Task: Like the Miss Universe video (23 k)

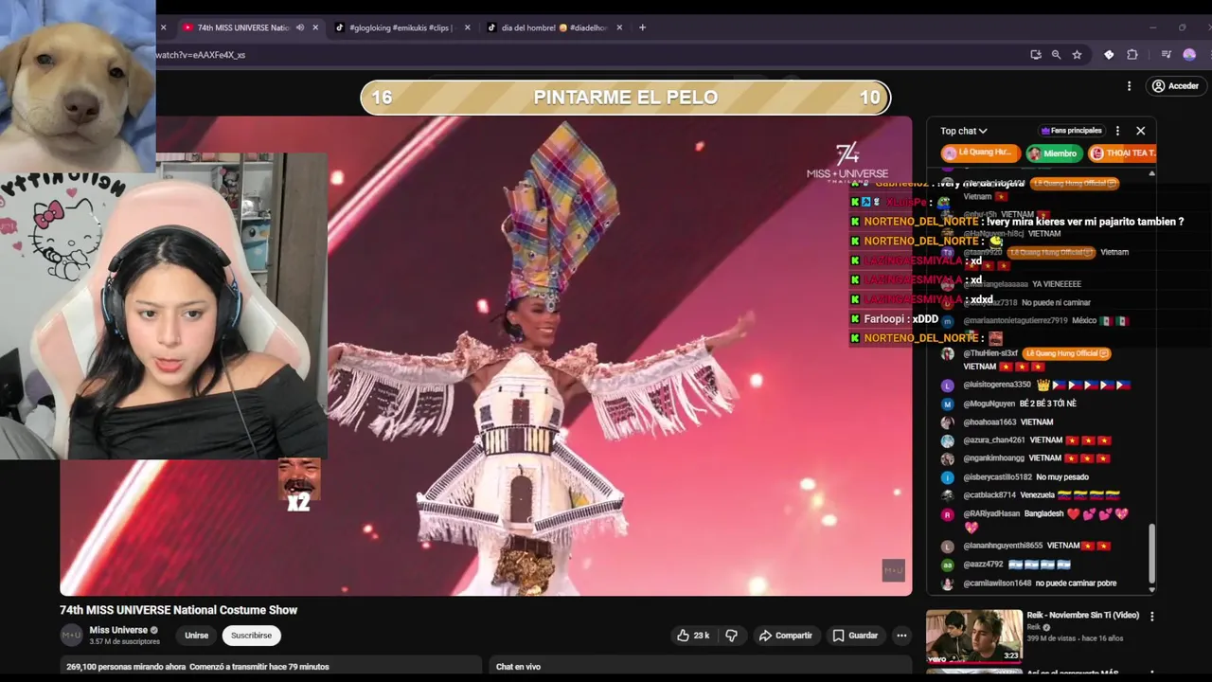Action: pyautogui.click(x=693, y=636)
